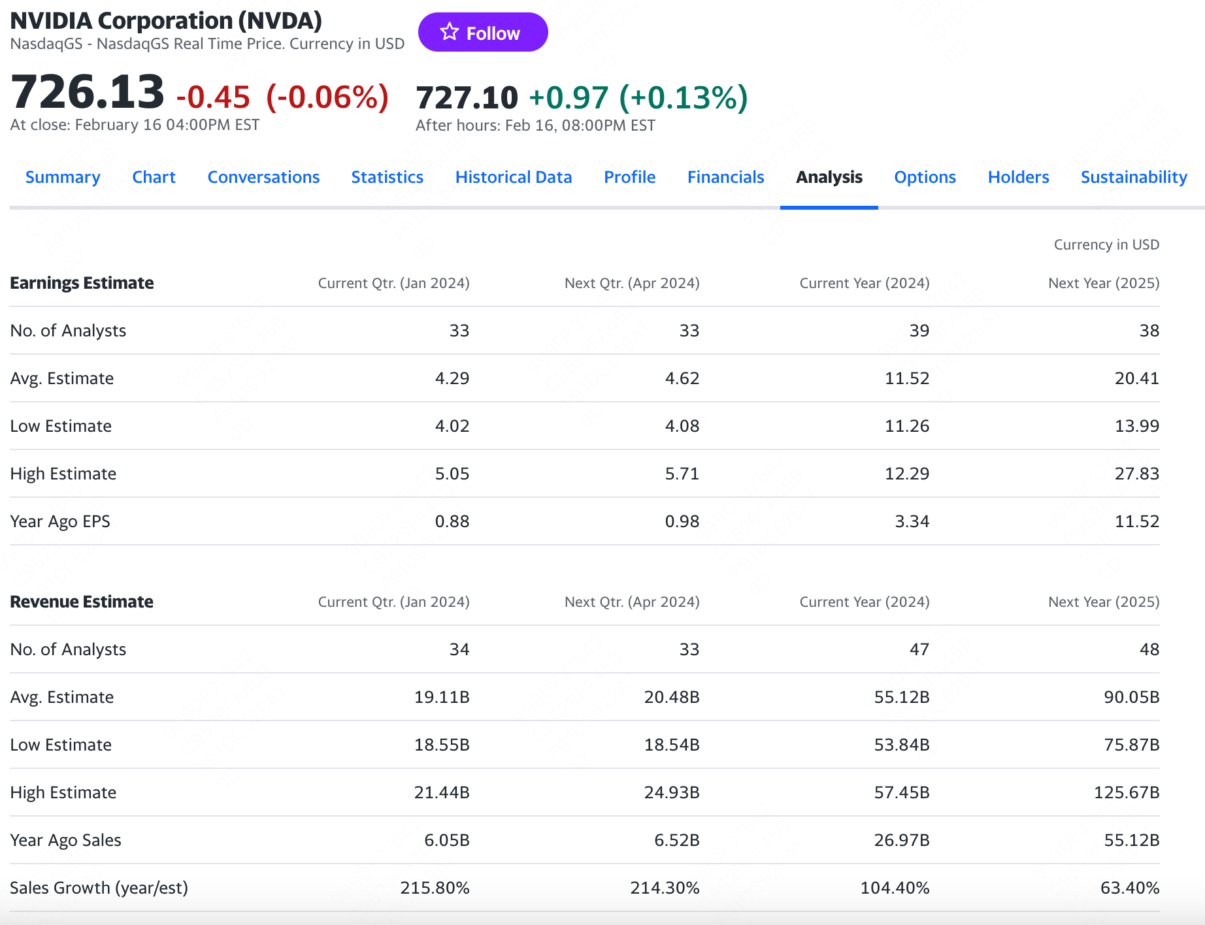The width and height of the screenshot is (1205, 925).
Task: Click High Estimate value 5.71
Action: [682, 474]
